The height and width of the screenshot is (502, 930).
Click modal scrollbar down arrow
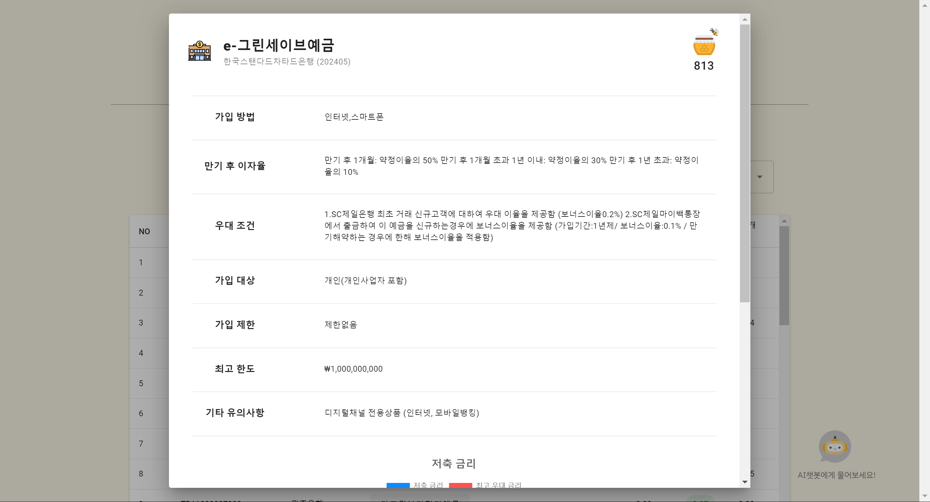coord(745,482)
